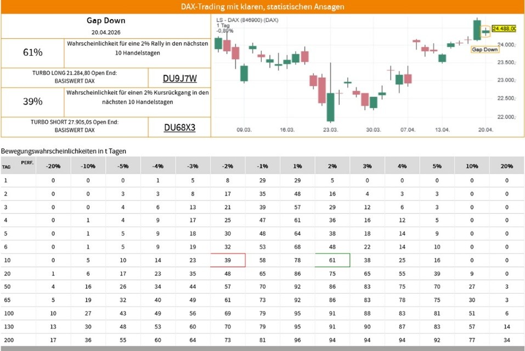Image resolution: width=525 pixels, height=351 pixels.
Task: Click the 23.03. date on chart axis
Action: pos(330,130)
